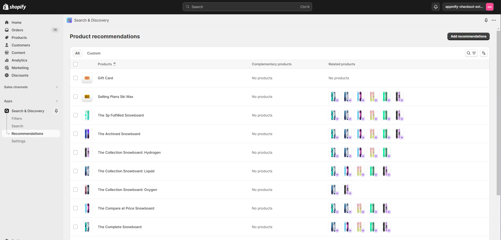This screenshot has height=240, width=501.
Task: Sort by the Products column header
Action: click(x=106, y=64)
